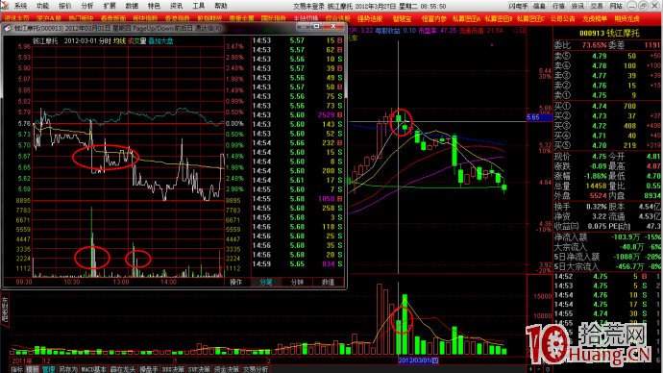
Task: Click the 闪电手 quick trade button
Action: pyautogui.click(x=518, y=6)
